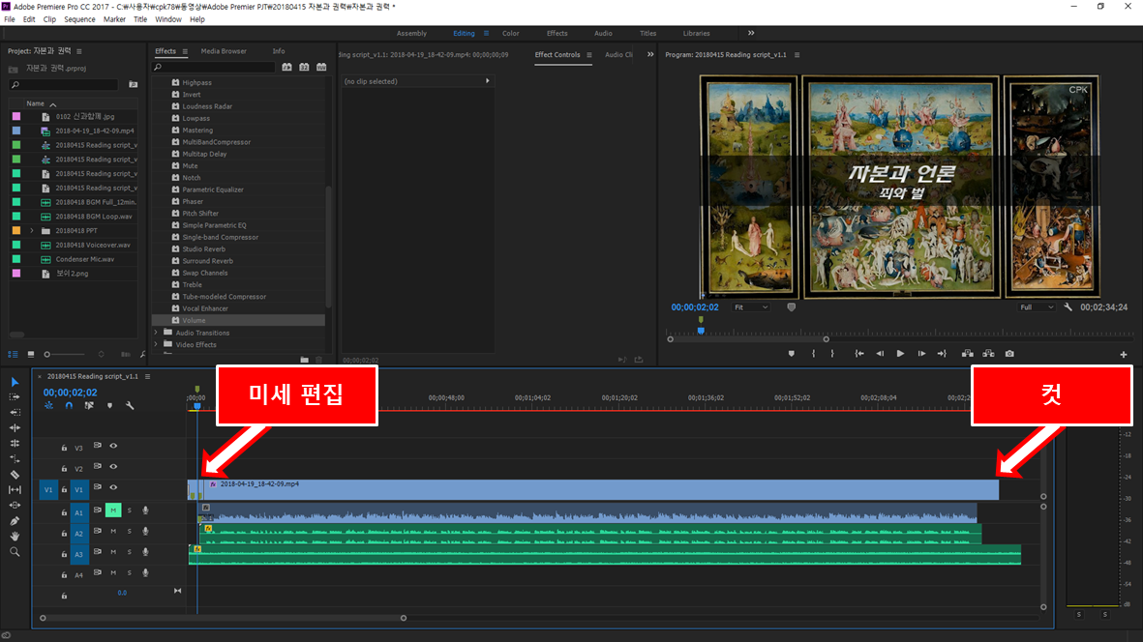This screenshot has width=1143, height=642.
Task: Select the Razor tool
Action: click(15, 475)
